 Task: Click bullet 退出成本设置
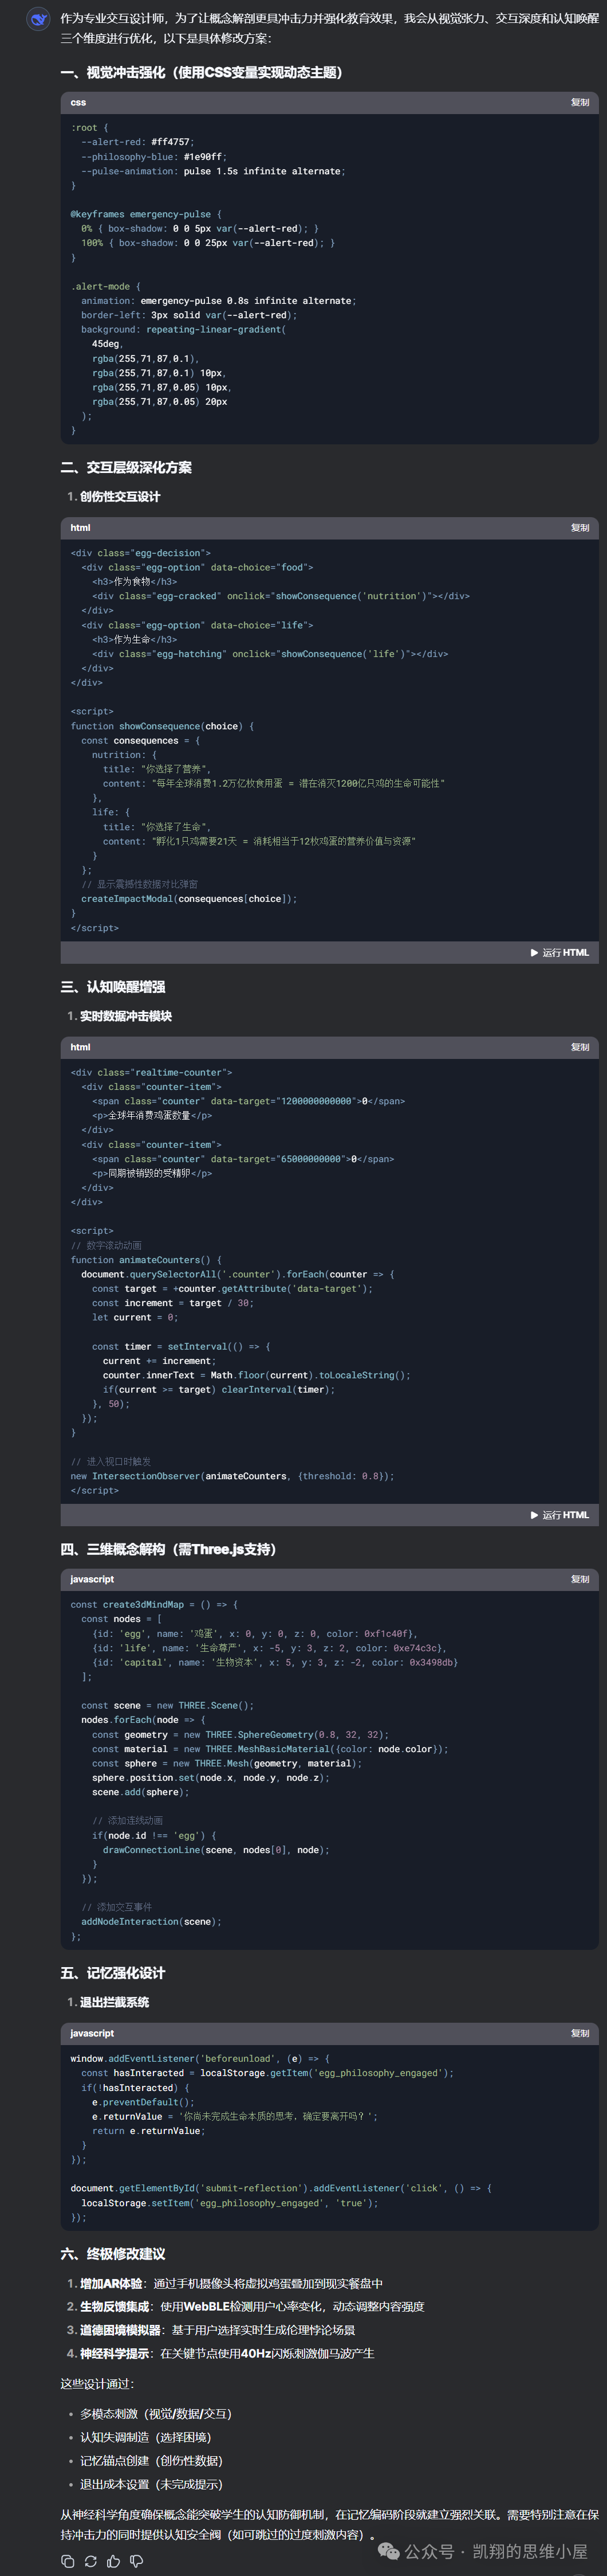[x=152, y=2484]
